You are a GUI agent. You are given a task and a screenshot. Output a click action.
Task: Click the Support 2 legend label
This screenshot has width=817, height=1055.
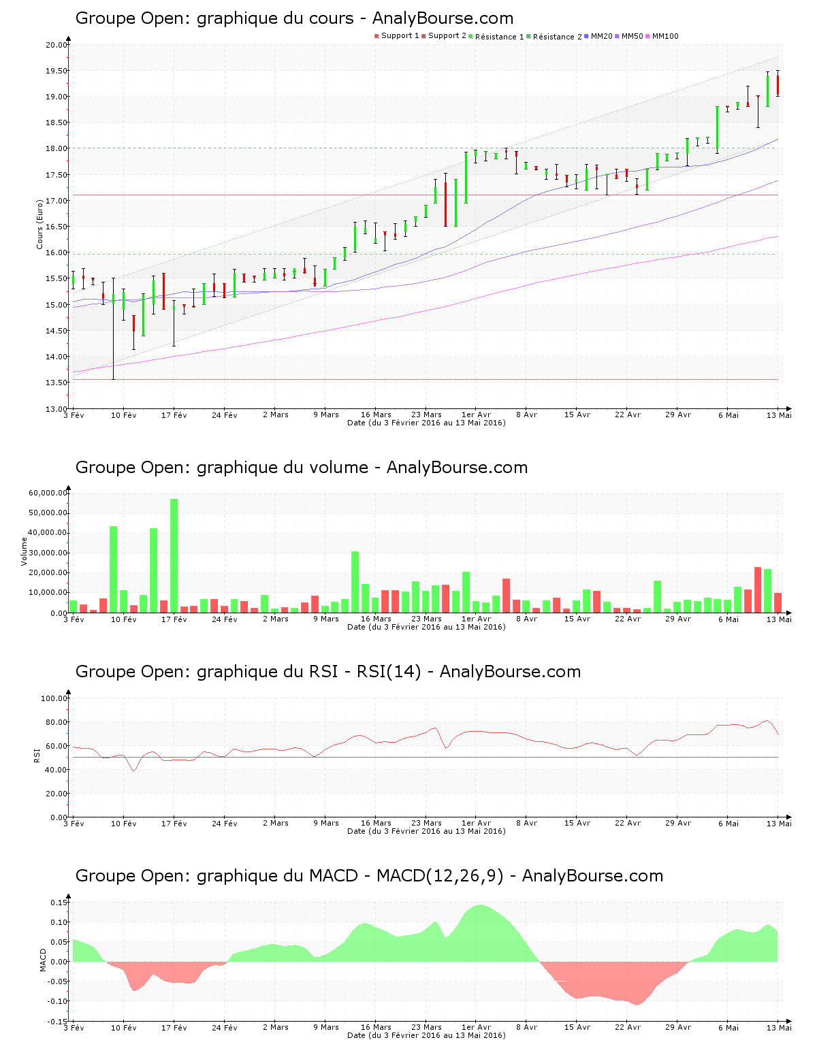pyautogui.click(x=447, y=36)
